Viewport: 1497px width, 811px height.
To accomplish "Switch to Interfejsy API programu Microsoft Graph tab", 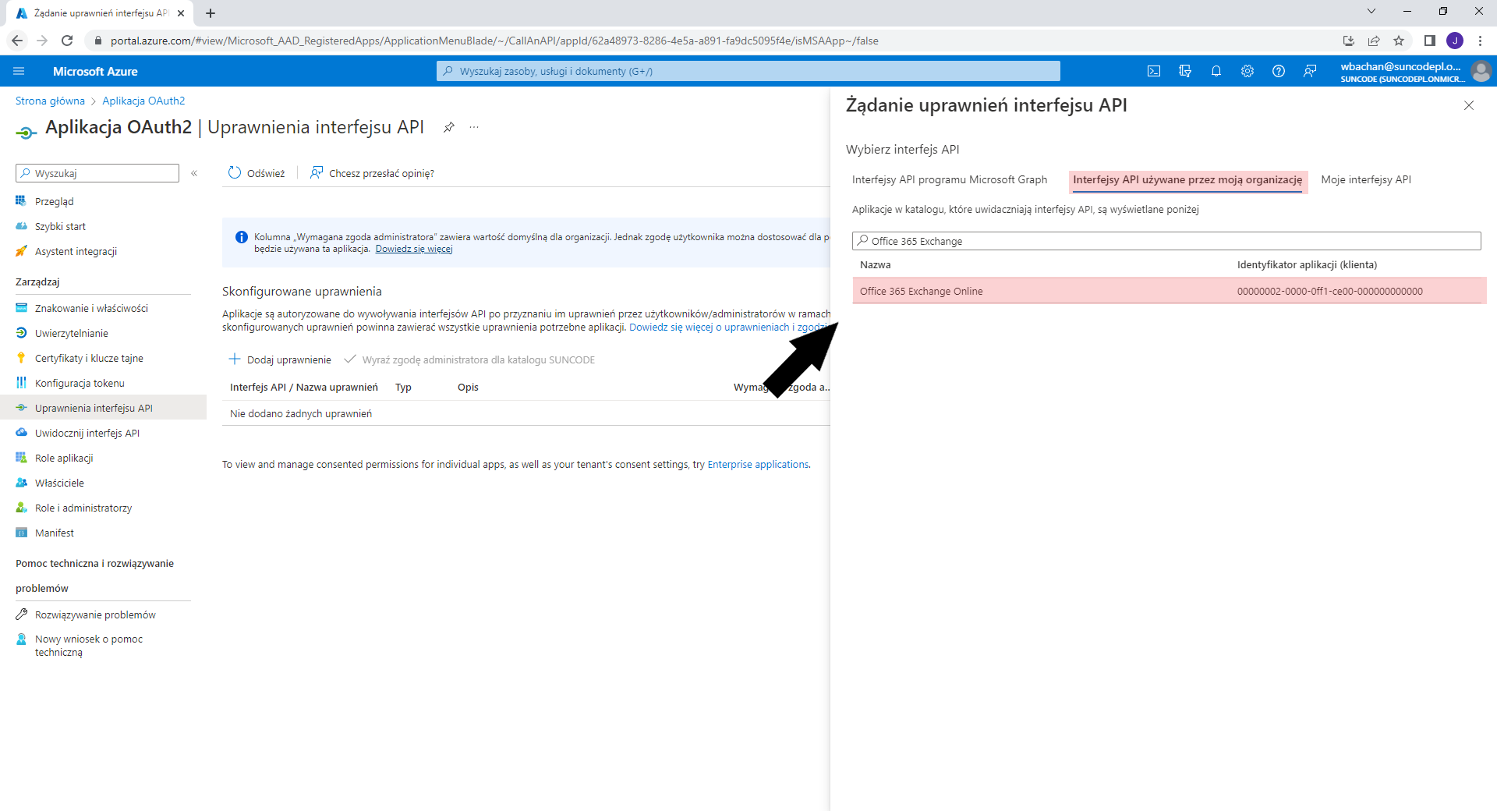I will tap(949, 179).
